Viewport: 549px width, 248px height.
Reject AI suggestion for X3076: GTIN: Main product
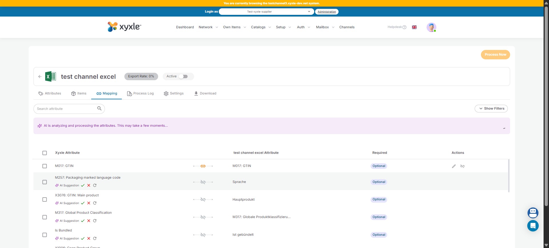89,203
